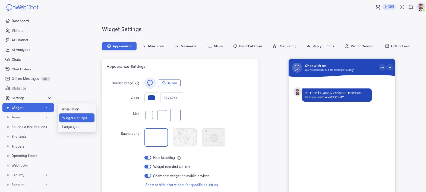Open the Chats bubble icon
Viewport: 426px width, 192px height.
8,59
